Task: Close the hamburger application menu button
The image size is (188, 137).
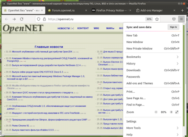Action: pyautogui.click(x=181, y=19)
